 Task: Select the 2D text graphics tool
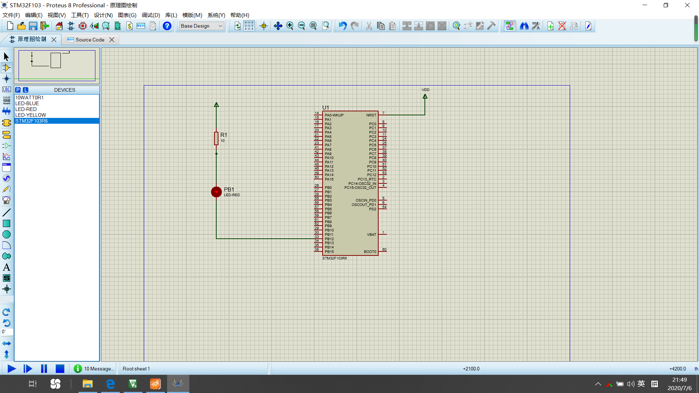click(6, 267)
